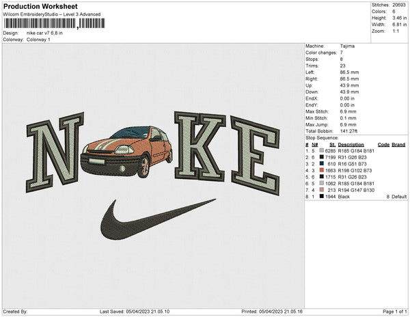410x317 pixels.
Task: Click the Min Stitch value 0.1 mm
Action: click(348, 118)
